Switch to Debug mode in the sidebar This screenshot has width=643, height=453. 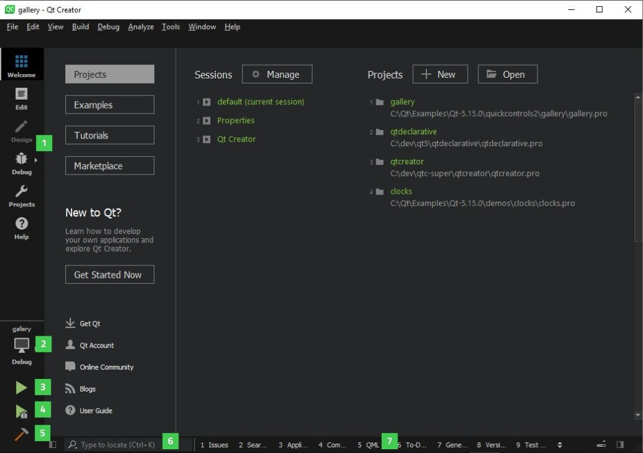click(21, 165)
